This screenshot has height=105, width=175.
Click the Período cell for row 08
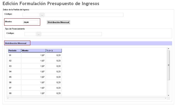14,93
